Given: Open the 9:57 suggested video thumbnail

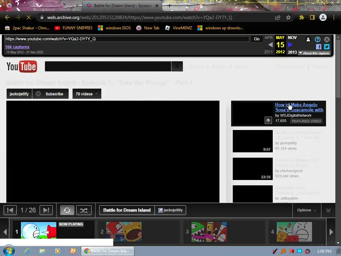Looking at the screenshot, I should click(x=253, y=141).
